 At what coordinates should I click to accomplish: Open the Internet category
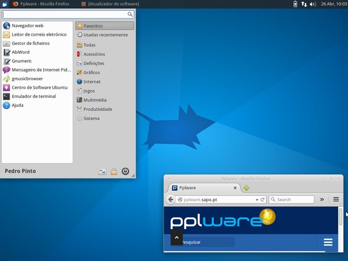click(x=105, y=82)
